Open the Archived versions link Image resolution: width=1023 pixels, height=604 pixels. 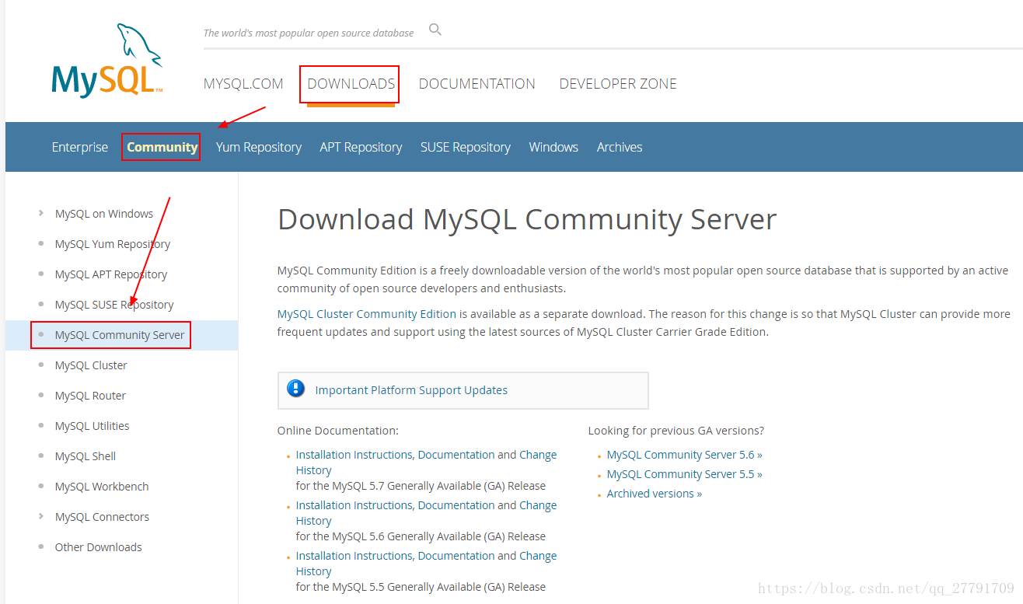655,494
